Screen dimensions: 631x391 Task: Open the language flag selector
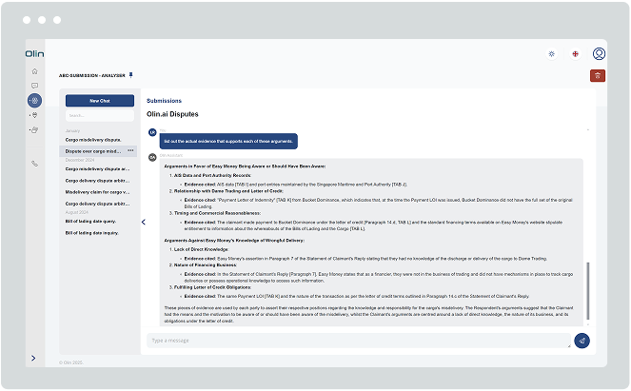575,54
